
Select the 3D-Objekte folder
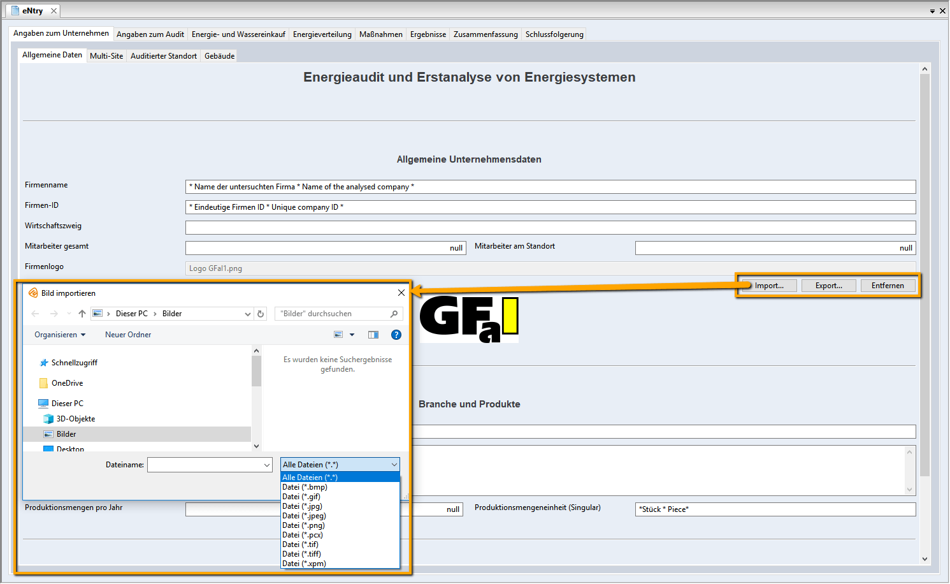click(75, 419)
